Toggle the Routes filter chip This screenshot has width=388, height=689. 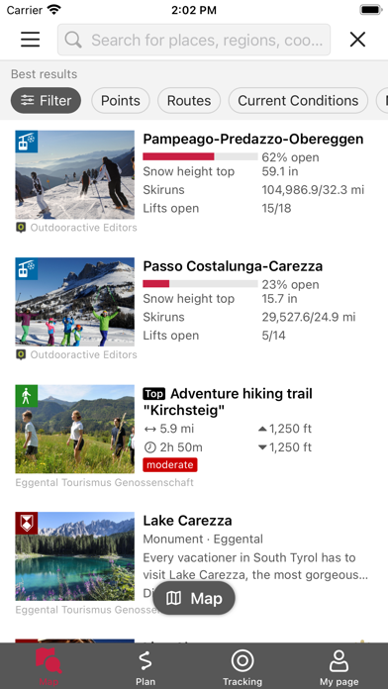(189, 101)
